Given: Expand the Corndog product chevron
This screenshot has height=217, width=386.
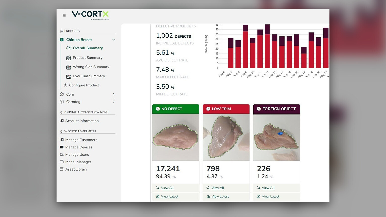Looking at the screenshot, I should point(114,102).
